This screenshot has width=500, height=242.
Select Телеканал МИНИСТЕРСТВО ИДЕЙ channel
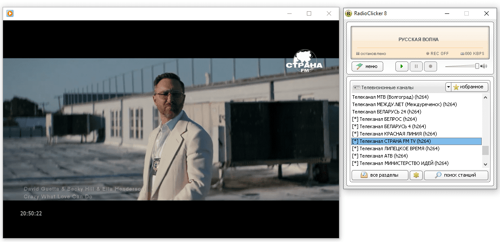[417, 163]
